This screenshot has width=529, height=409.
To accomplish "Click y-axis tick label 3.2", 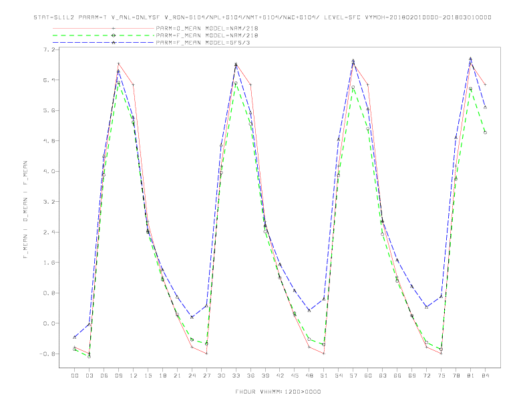I will pos(49,201).
